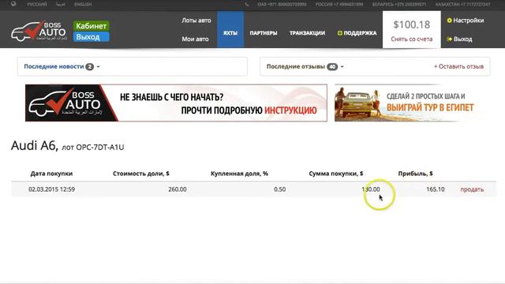Click the Стоимость доли column header
505x284 pixels.
pos(141,174)
